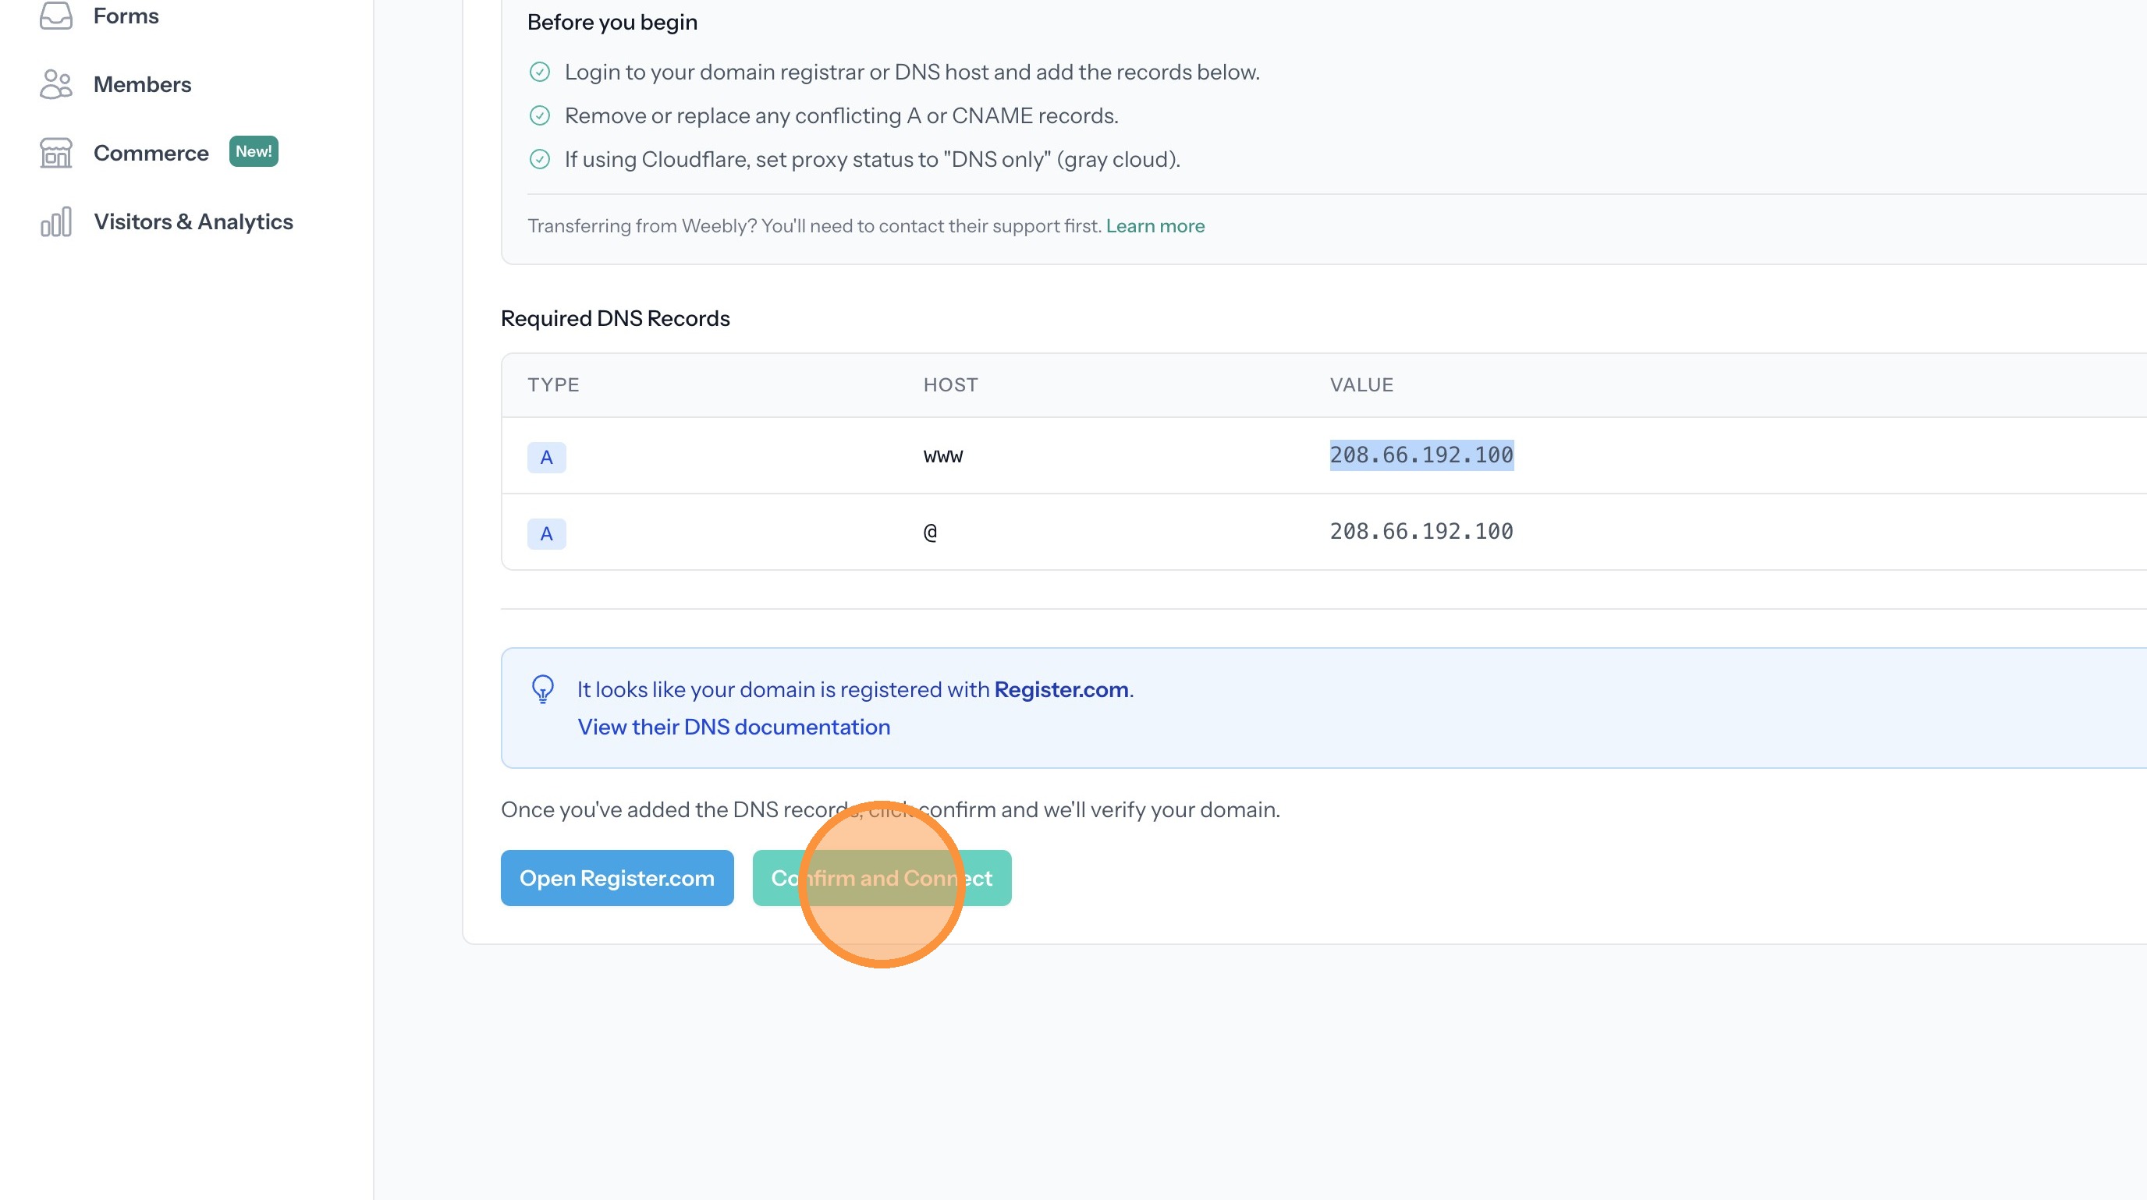Open View their DNS documentation link

click(x=733, y=727)
